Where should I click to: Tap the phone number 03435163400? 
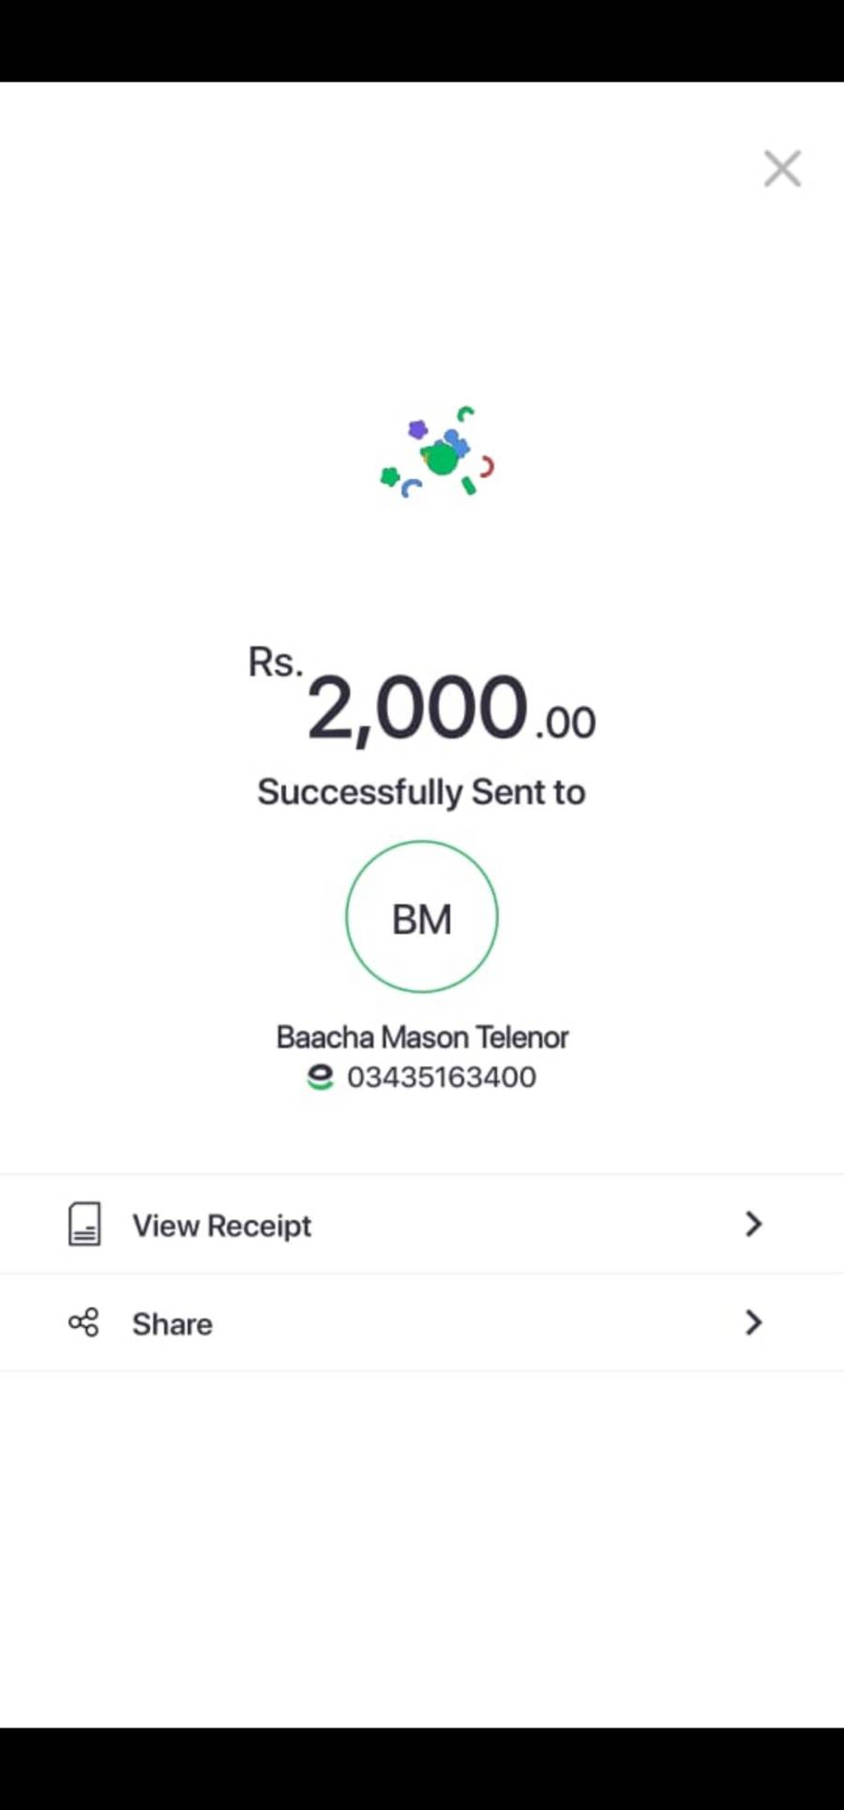coord(442,1078)
